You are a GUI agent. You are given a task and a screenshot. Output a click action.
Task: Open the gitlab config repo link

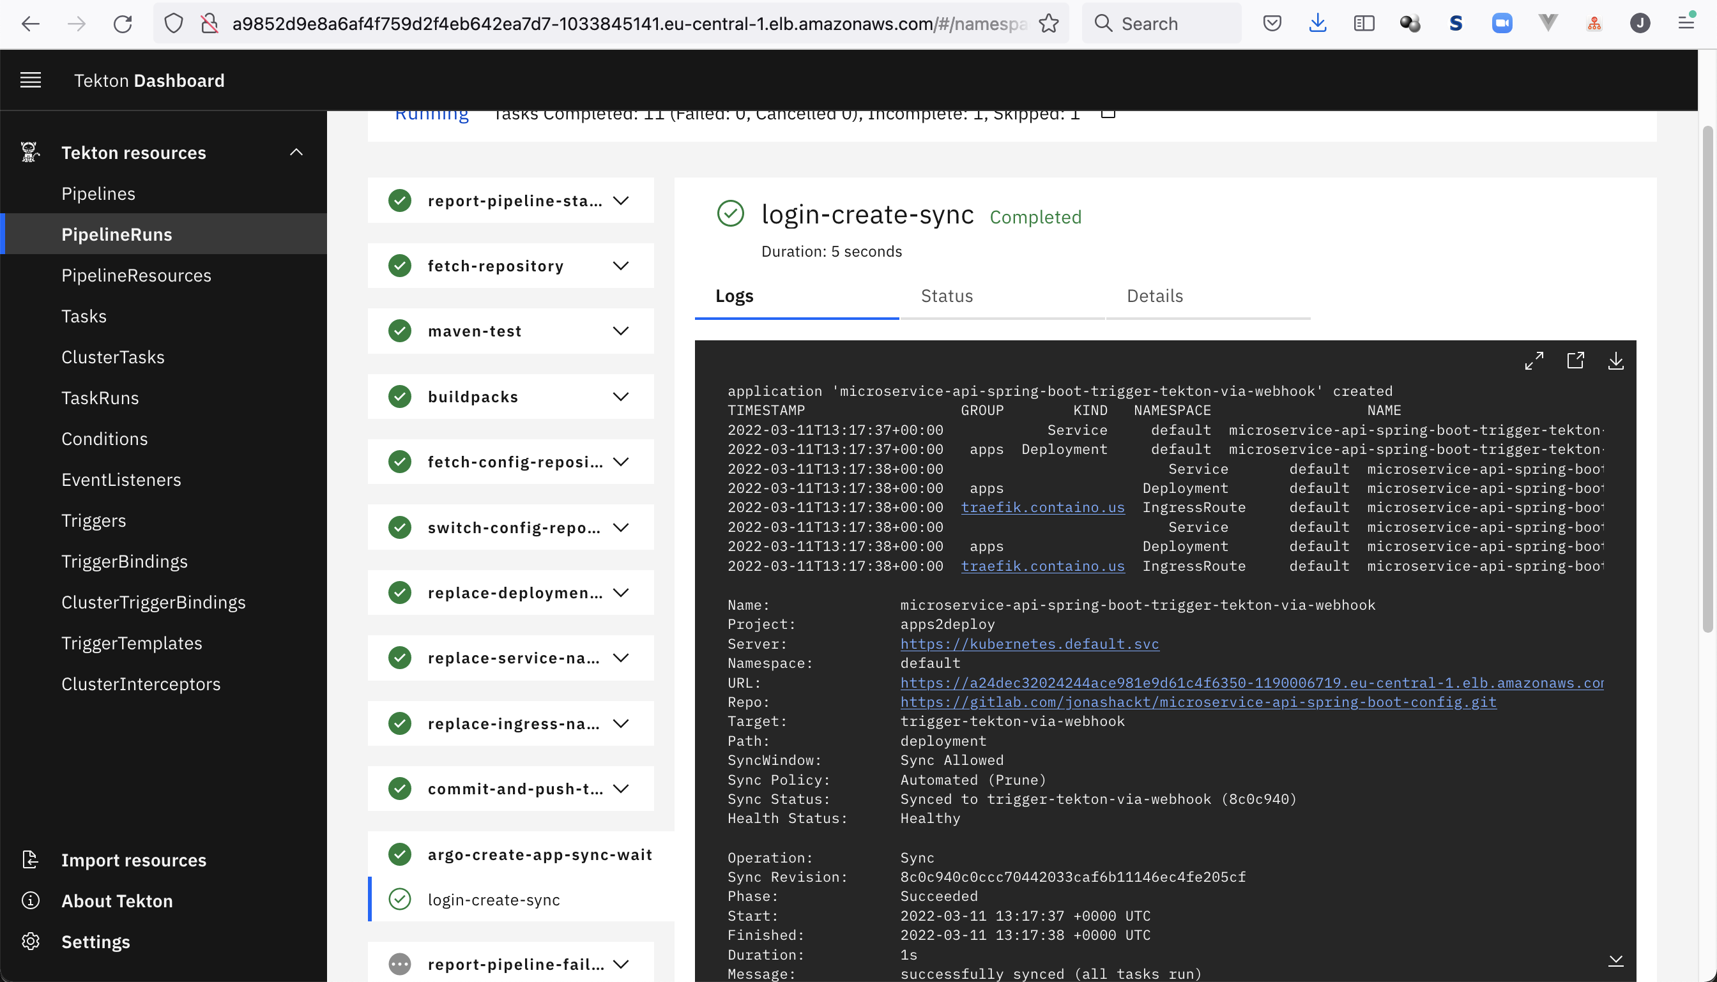pyautogui.click(x=1198, y=702)
